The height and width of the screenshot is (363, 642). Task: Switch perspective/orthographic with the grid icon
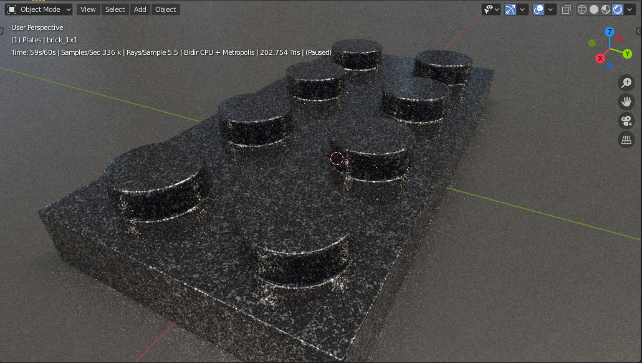point(626,139)
